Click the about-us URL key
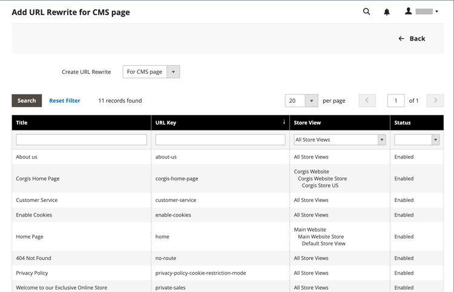 point(166,157)
